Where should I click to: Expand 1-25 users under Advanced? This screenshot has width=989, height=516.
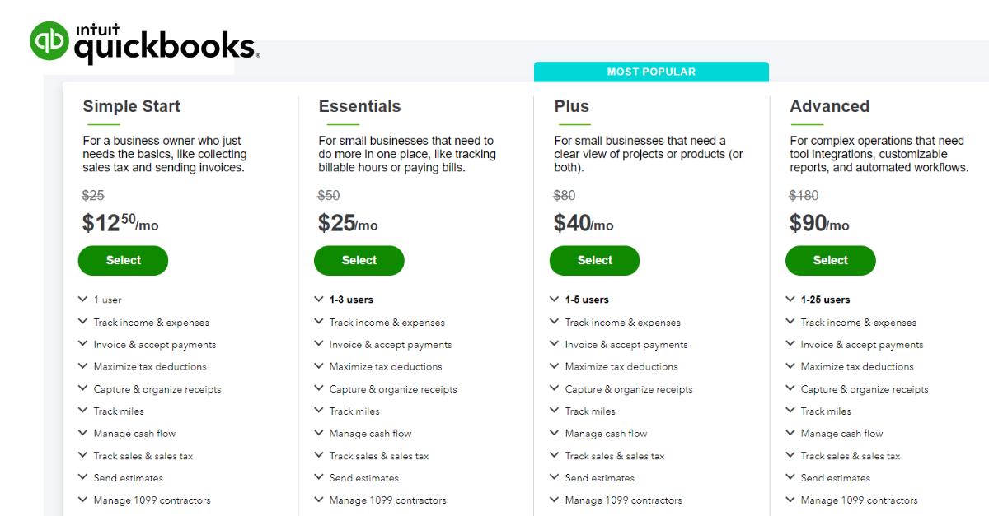coord(827,300)
